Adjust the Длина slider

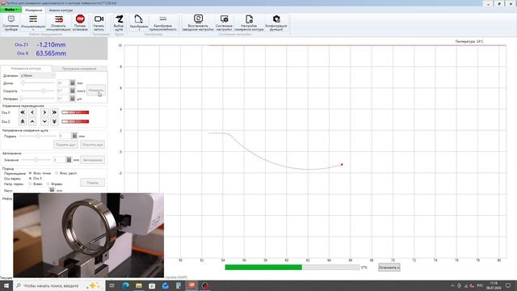pyautogui.click(x=38, y=82)
